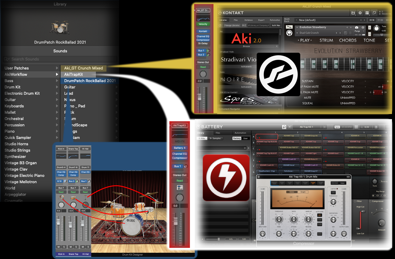Click drum machine icon on AkiTrapKit channel strip

pyautogui.click(x=179, y=188)
